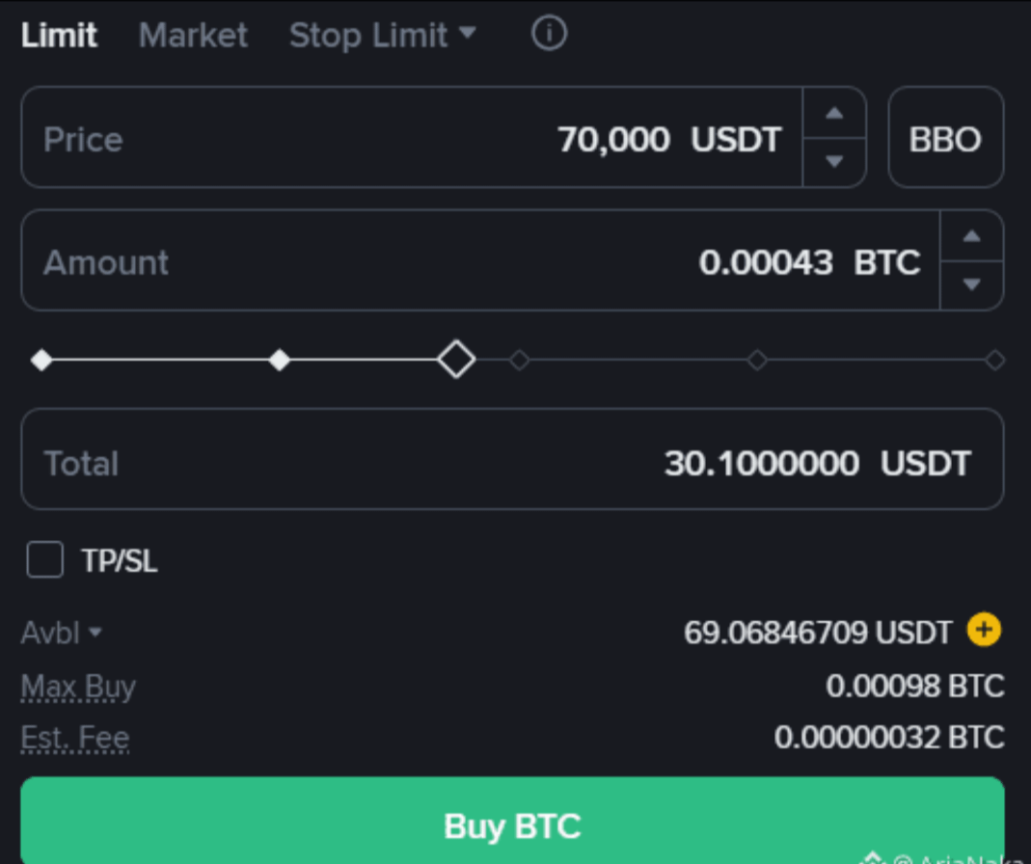Image resolution: width=1031 pixels, height=864 pixels.
Task: Open the Stop Limit dropdown
Action: point(382,36)
